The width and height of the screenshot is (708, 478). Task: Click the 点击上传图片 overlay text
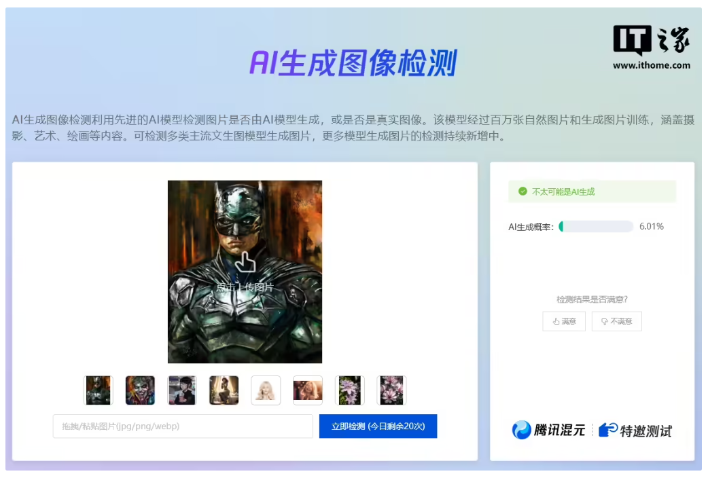click(x=245, y=287)
